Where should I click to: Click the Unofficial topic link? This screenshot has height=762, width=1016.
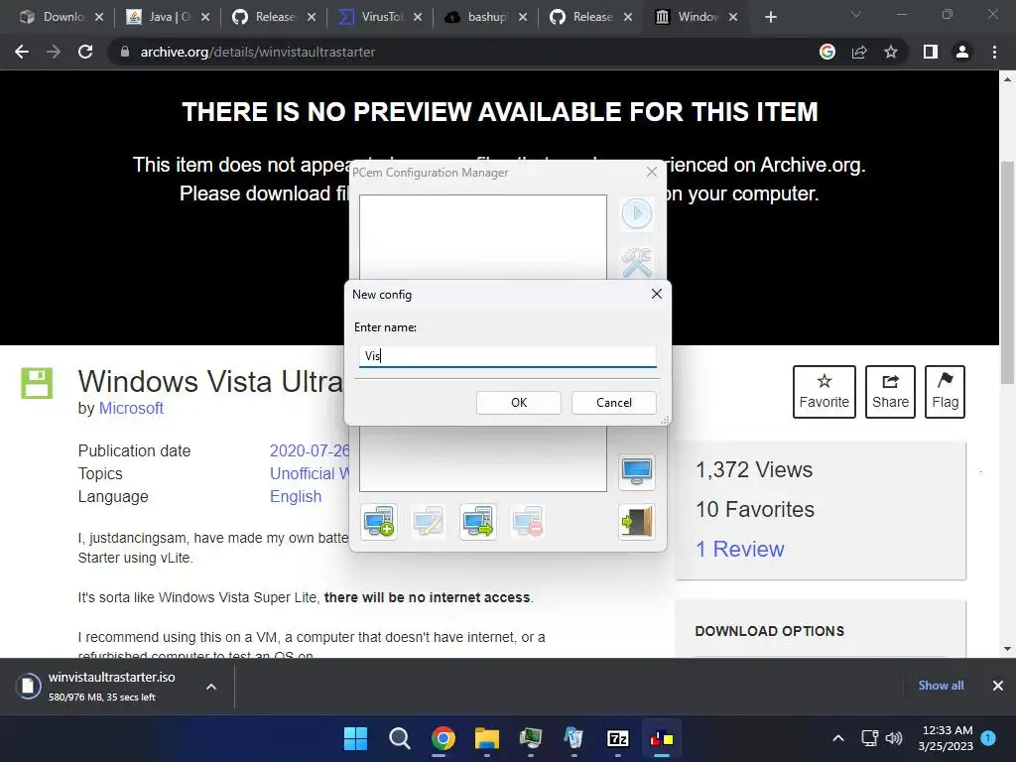tap(310, 473)
